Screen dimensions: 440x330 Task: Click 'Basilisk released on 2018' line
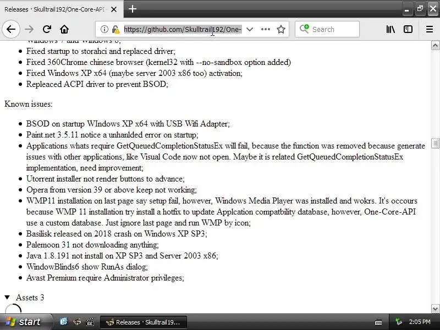tap(117, 234)
